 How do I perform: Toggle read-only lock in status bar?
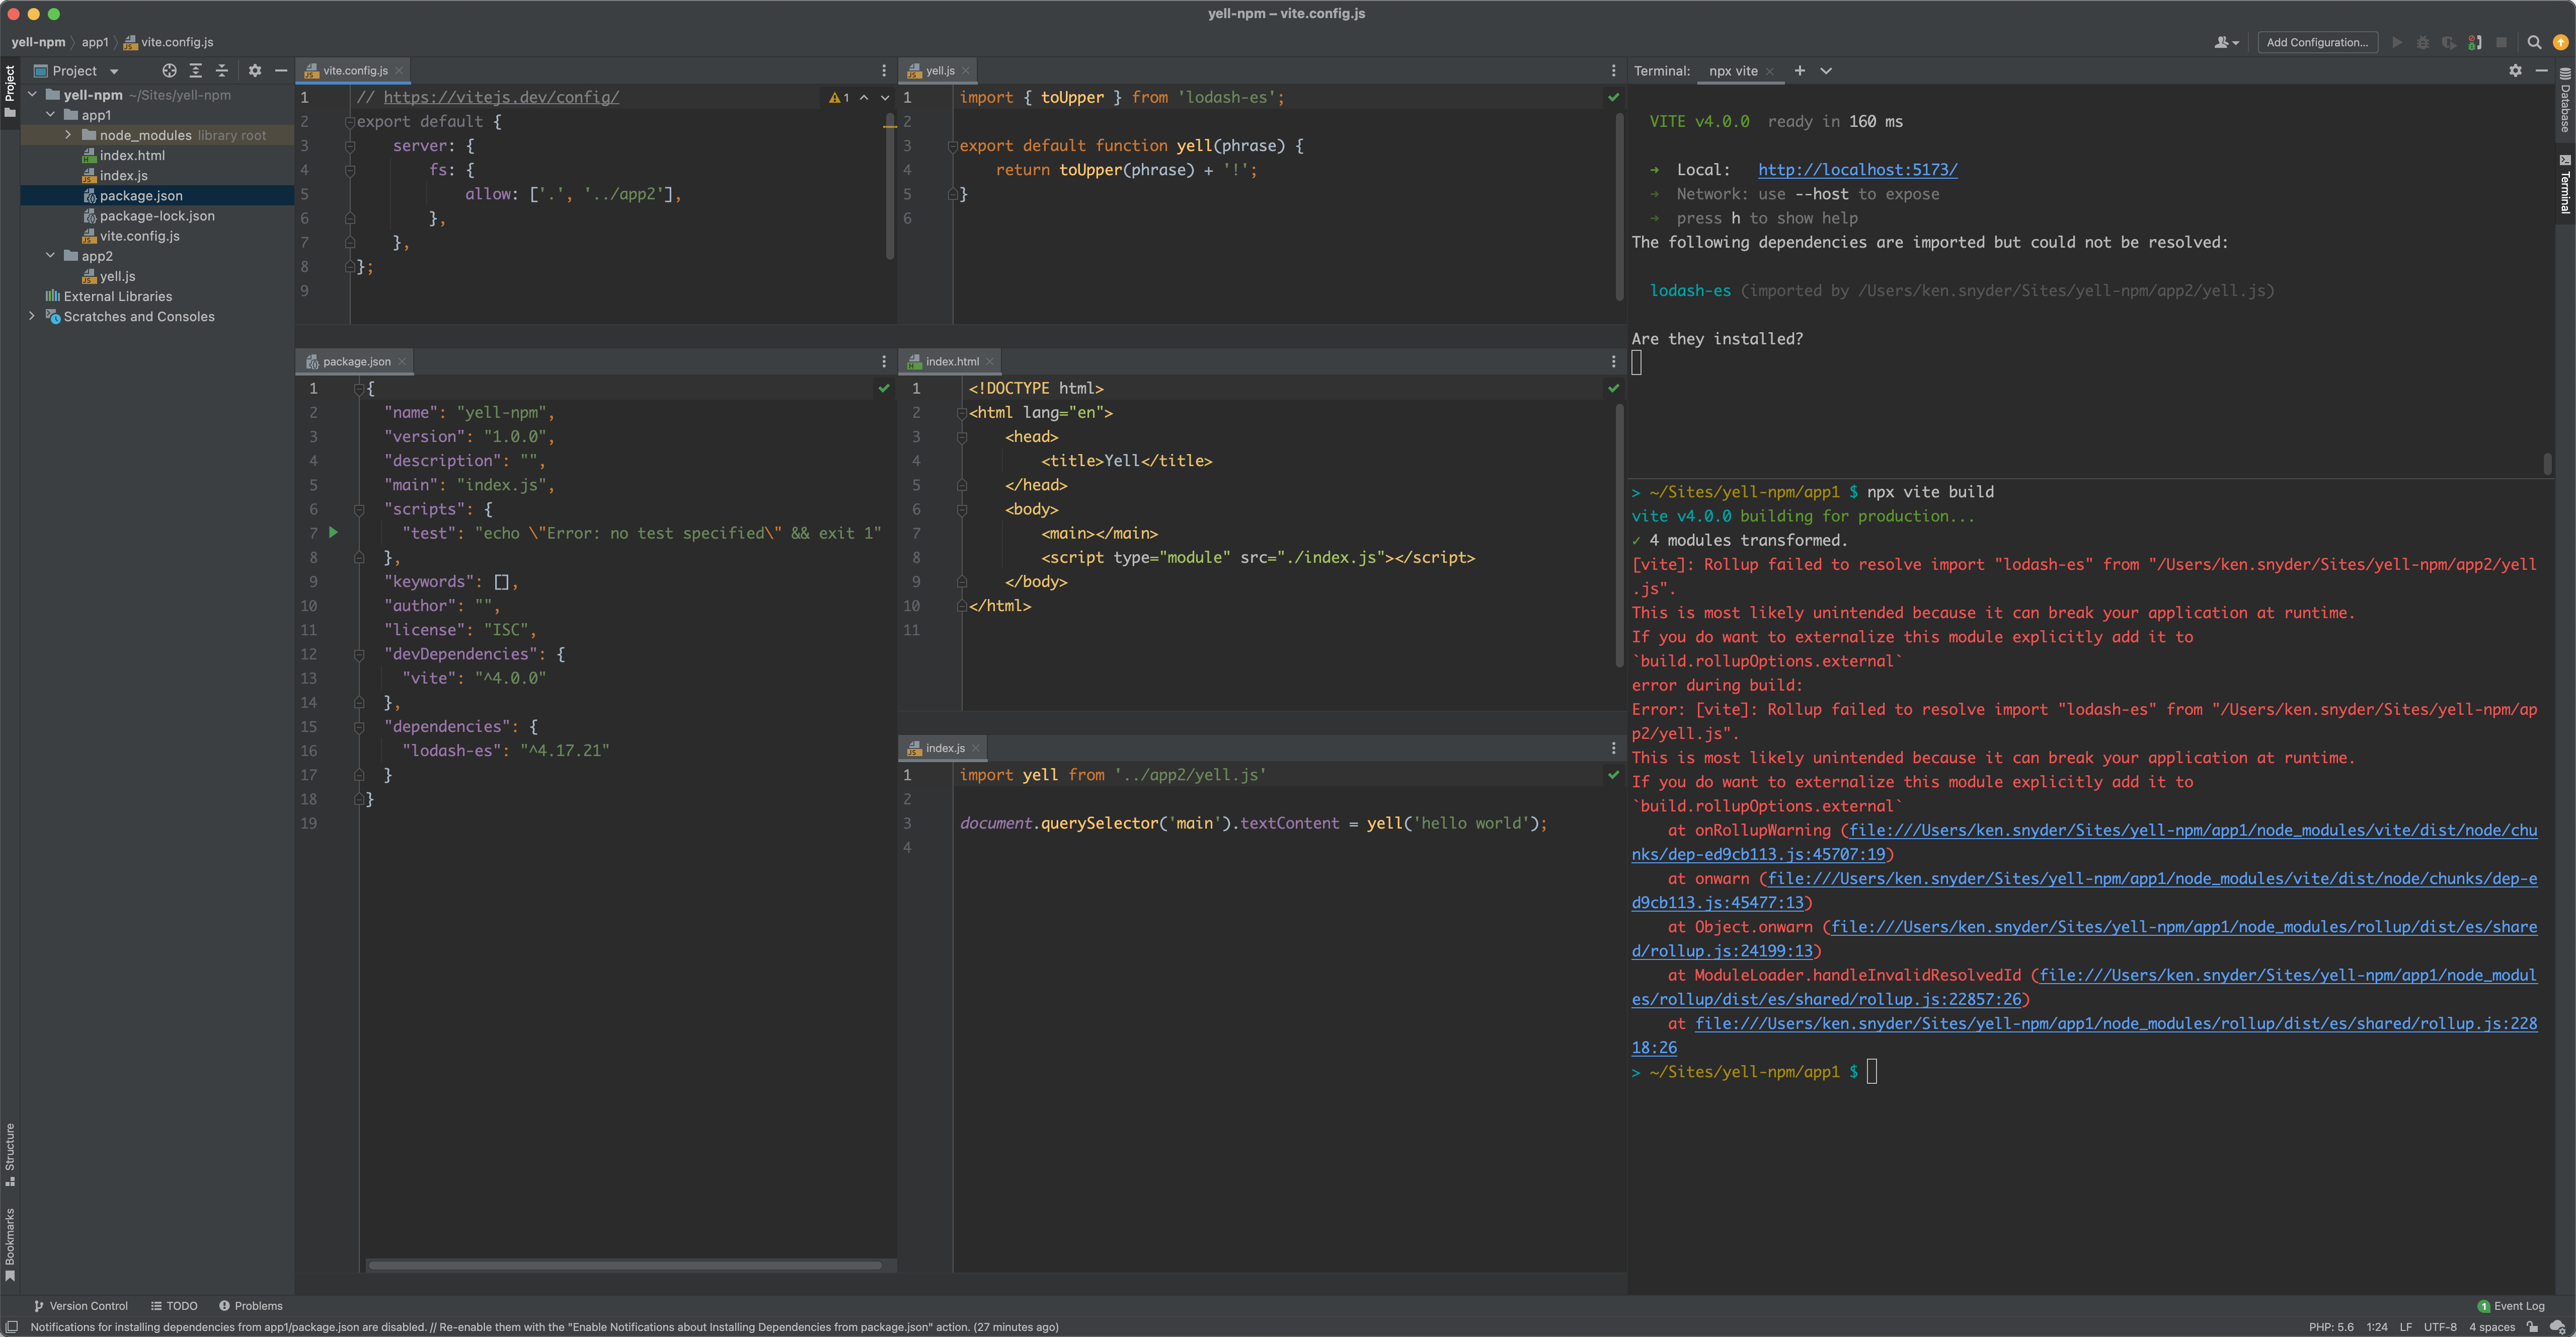pos(2532,1327)
